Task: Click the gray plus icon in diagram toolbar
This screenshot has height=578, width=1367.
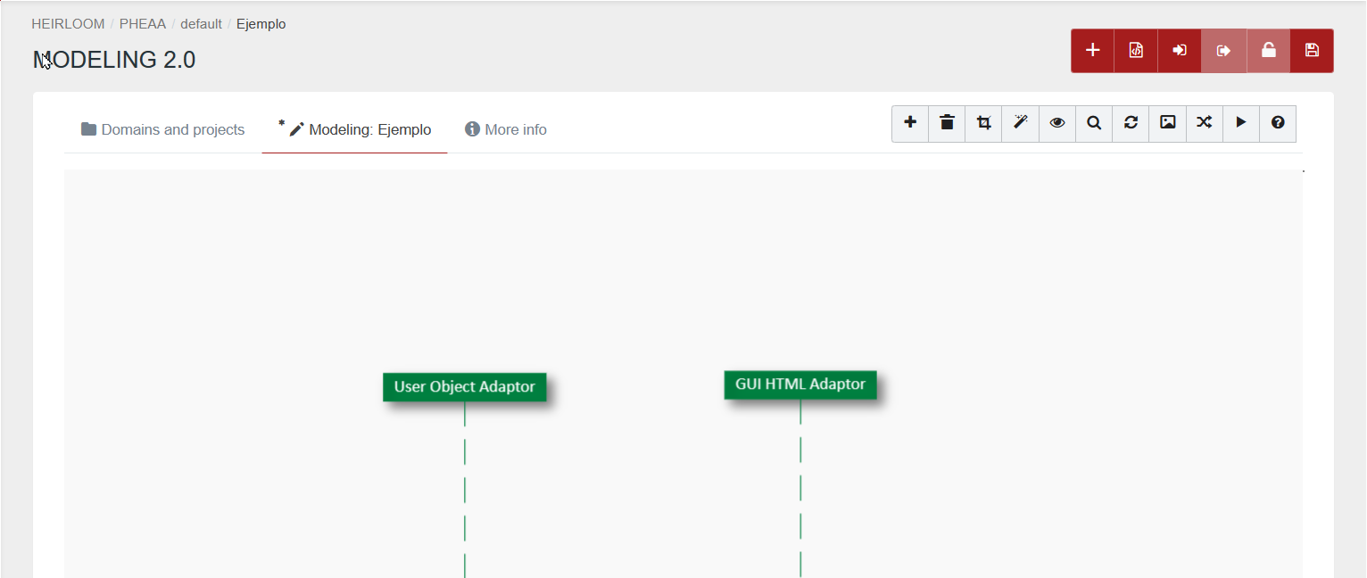Action: (910, 123)
